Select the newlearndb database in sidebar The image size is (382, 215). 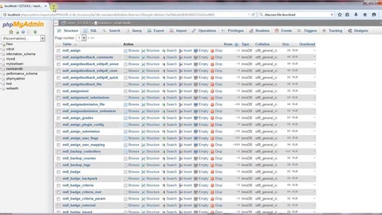point(14,69)
